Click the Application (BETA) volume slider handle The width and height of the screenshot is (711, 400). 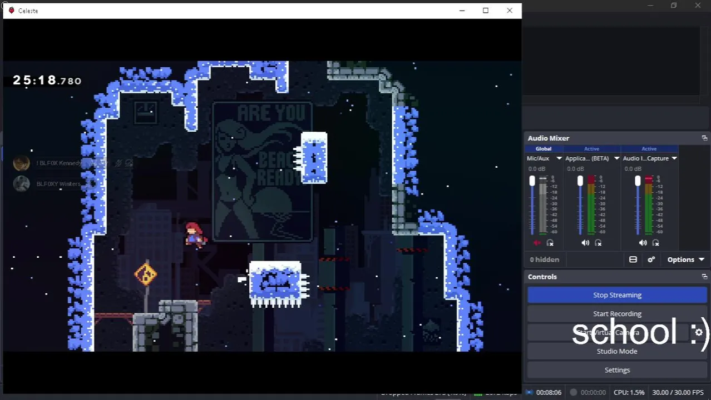[x=580, y=181]
